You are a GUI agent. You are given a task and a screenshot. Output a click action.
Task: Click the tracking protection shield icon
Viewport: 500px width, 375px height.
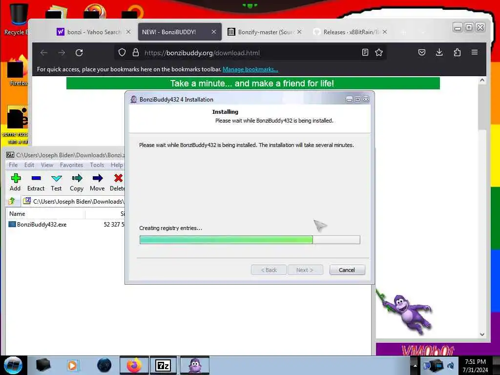point(122,52)
